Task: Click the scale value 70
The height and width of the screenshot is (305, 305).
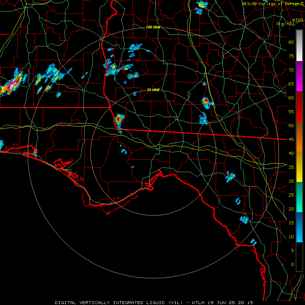Action: (x=291, y=70)
